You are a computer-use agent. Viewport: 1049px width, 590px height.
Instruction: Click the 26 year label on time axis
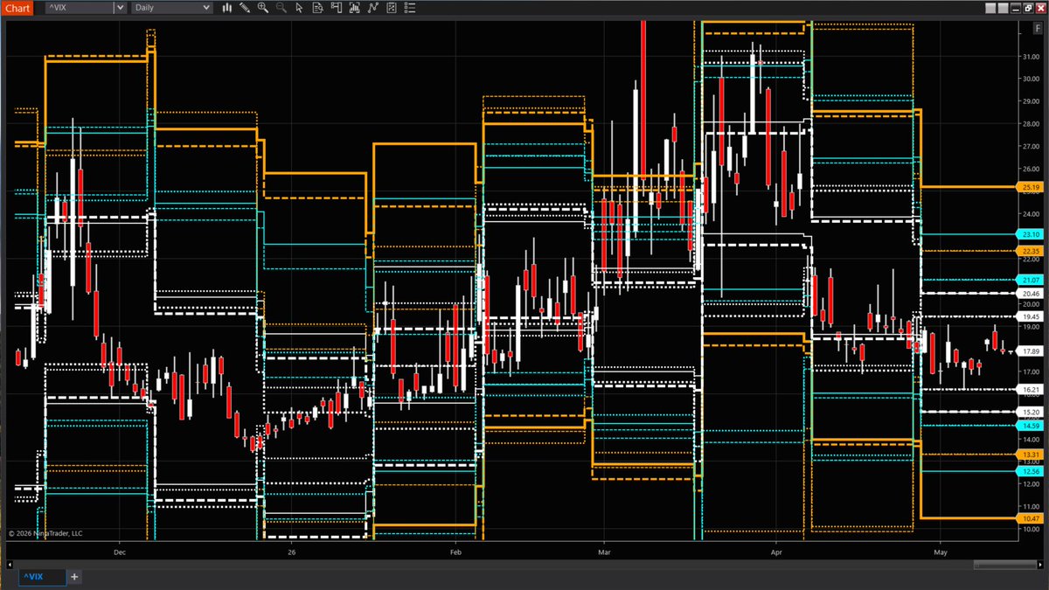292,552
